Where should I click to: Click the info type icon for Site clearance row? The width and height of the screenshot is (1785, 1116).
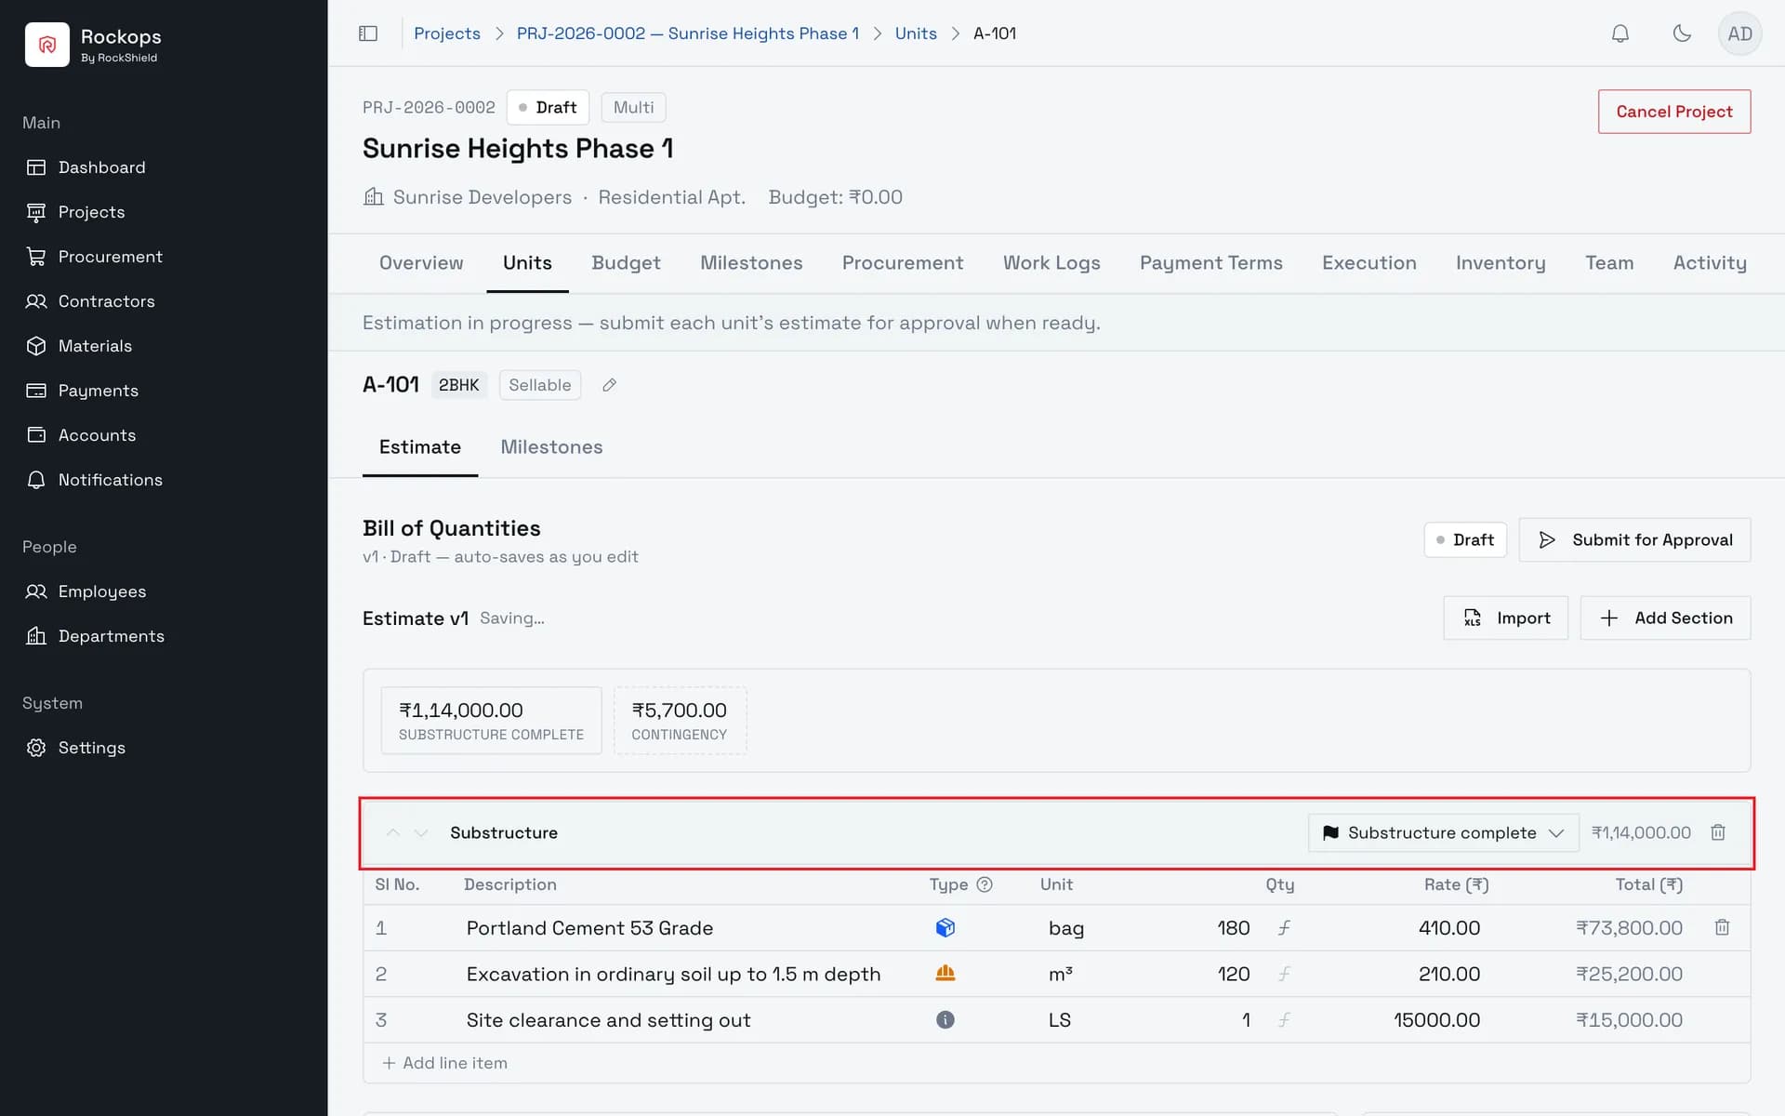click(x=945, y=1019)
